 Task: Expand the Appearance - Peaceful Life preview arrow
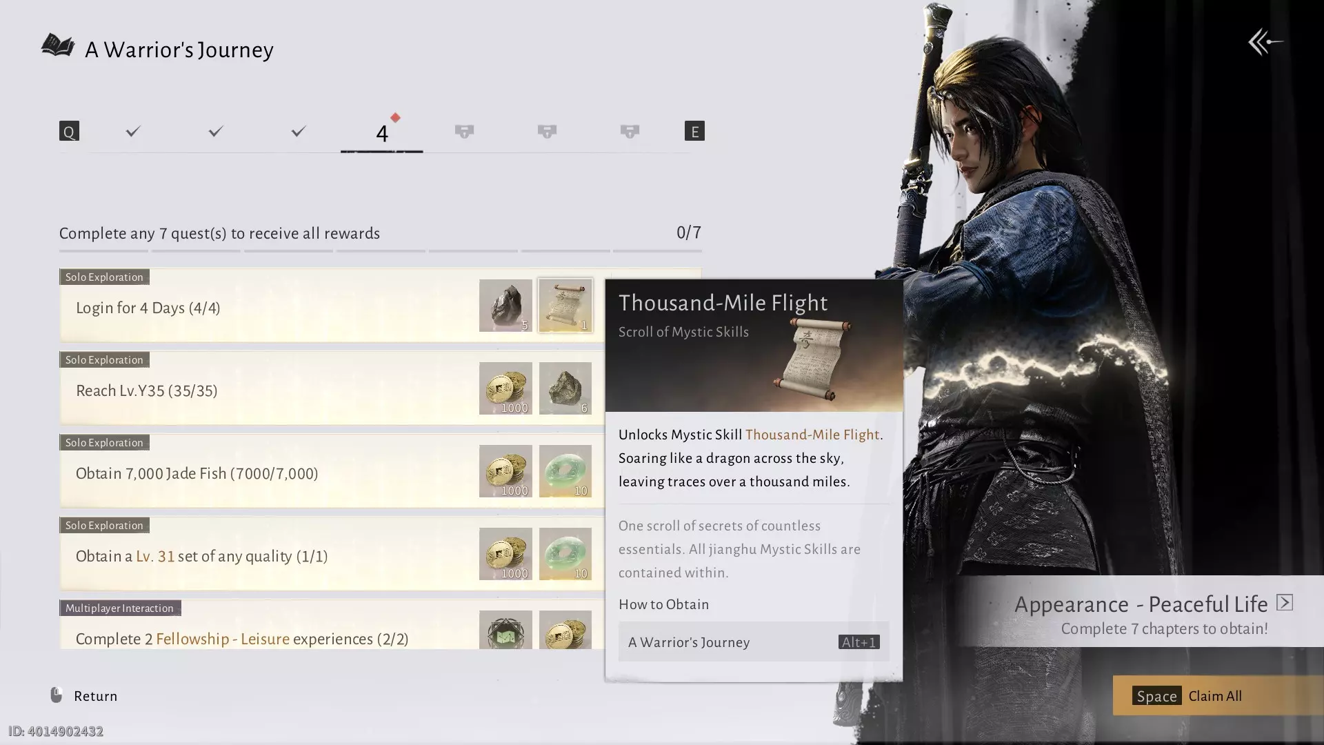click(x=1284, y=602)
